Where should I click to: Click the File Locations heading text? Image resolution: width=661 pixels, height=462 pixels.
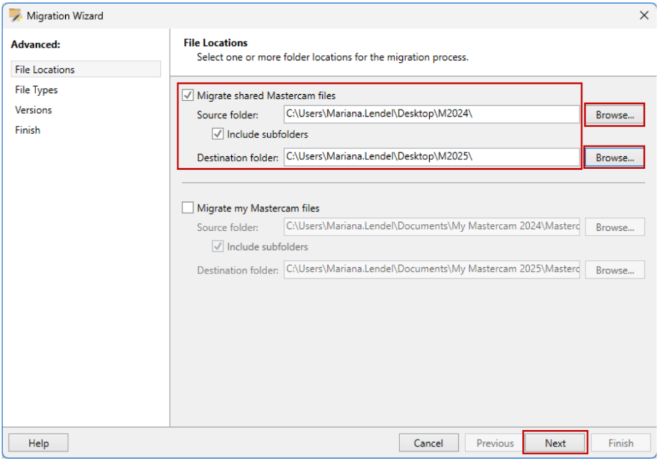point(216,43)
